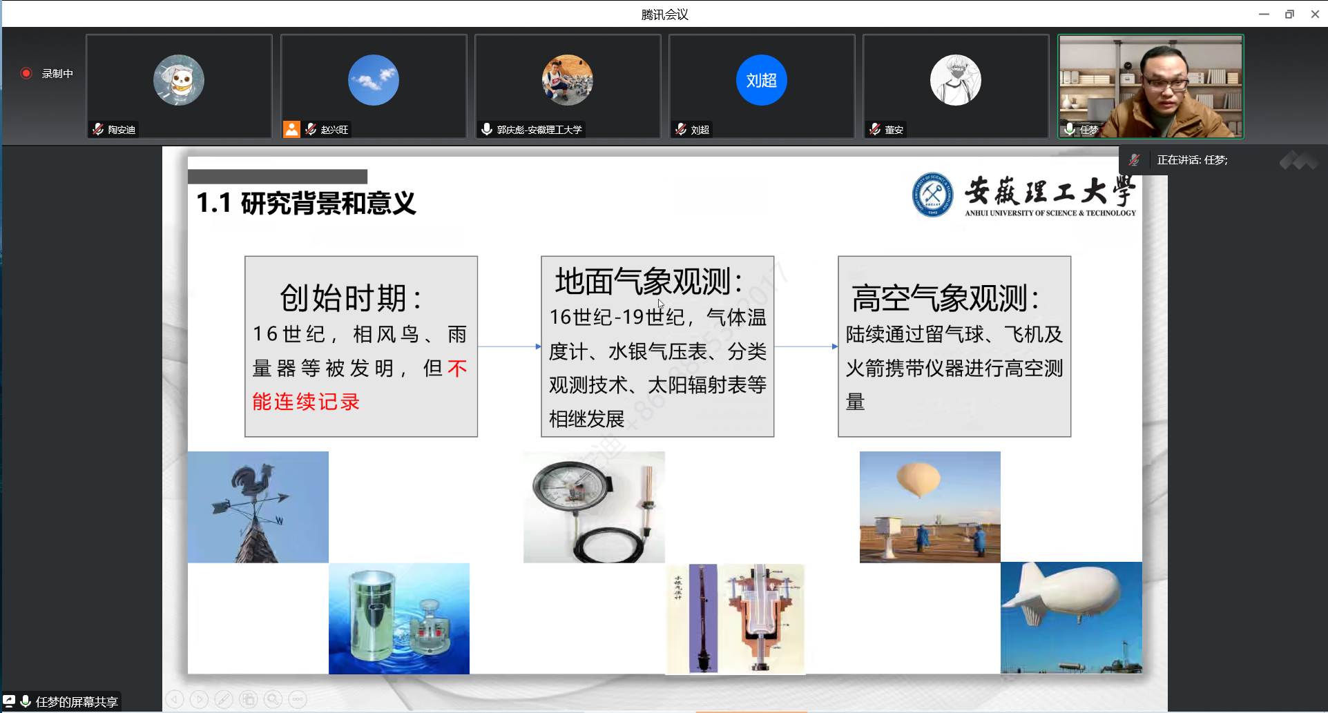Click the previous slide arrow in slideshow controls
The width and height of the screenshot is (1328, 713).
175,699
